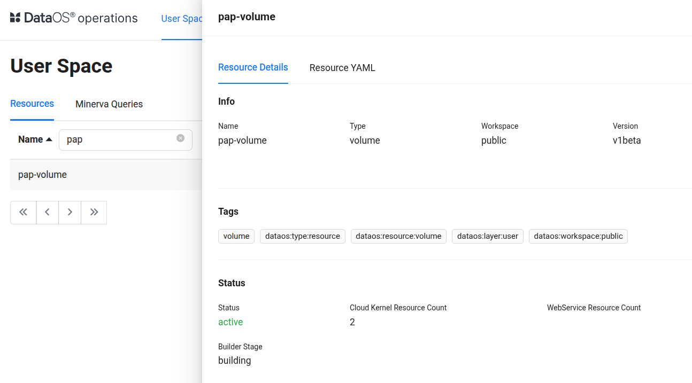The height and width of the screenshot is (383, 692).
Task: Go to previous page of results
Action: point(47,212)
